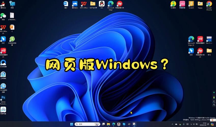Open the Adobe Photoshop desktop shortcut

3,100
